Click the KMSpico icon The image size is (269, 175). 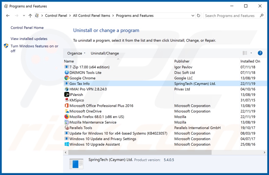66,100
